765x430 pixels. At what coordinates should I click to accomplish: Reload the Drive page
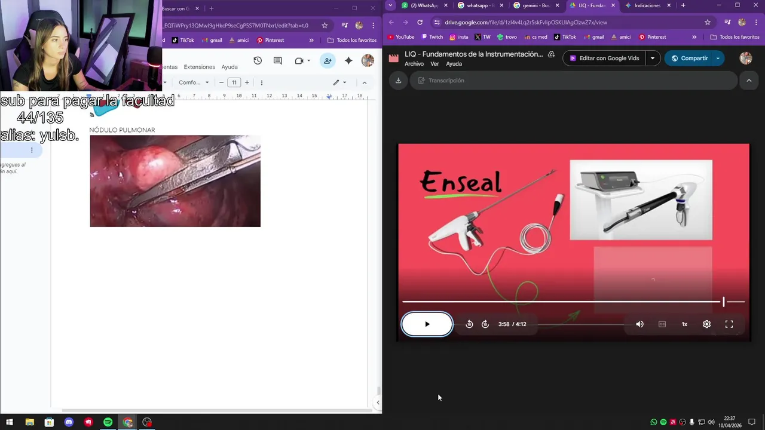click(420, 22)
